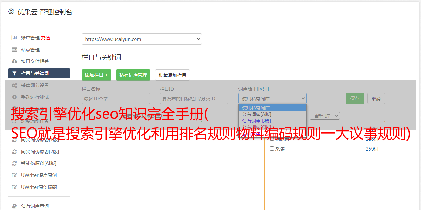Click the gears icon for 采集细节设置
The image size is (421, 210).
click(14, 85)
